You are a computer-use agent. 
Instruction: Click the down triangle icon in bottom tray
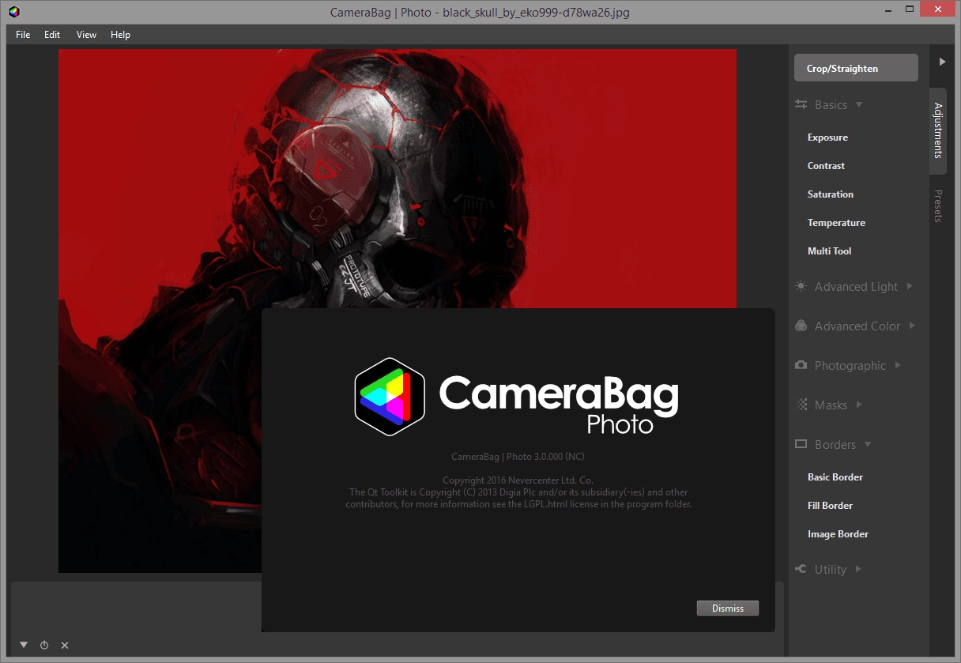pos(24,645)
